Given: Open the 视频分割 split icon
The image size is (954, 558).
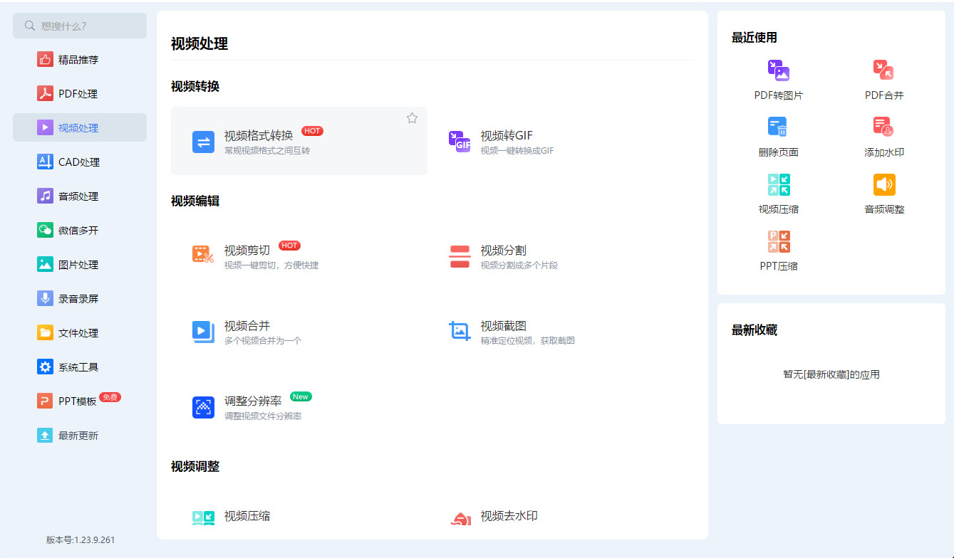Looking at the screenshot, I should (460, 257).
